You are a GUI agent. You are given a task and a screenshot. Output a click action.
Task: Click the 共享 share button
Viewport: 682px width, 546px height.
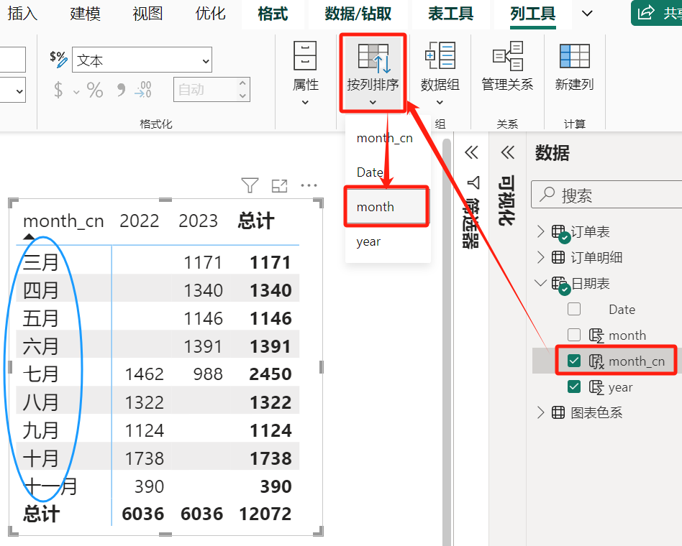point(657,13)
